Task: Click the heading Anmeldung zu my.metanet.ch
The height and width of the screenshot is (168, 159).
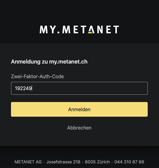Action: [x=49, y=62]
